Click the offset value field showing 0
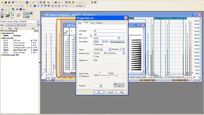This screenshot has width=204, height=115. 120,75
